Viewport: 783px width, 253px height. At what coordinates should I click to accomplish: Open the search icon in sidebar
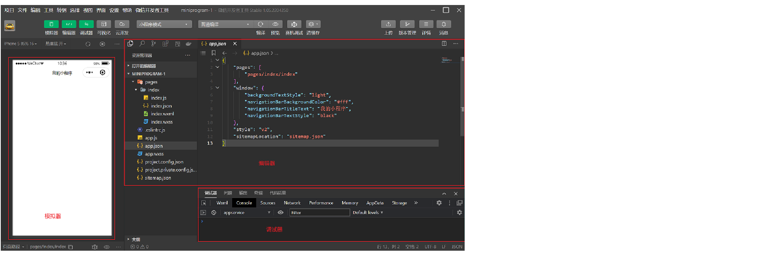point(142,43)
